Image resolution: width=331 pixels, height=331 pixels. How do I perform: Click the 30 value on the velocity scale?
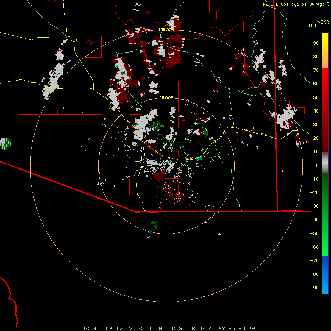click(x=316, y=125)
